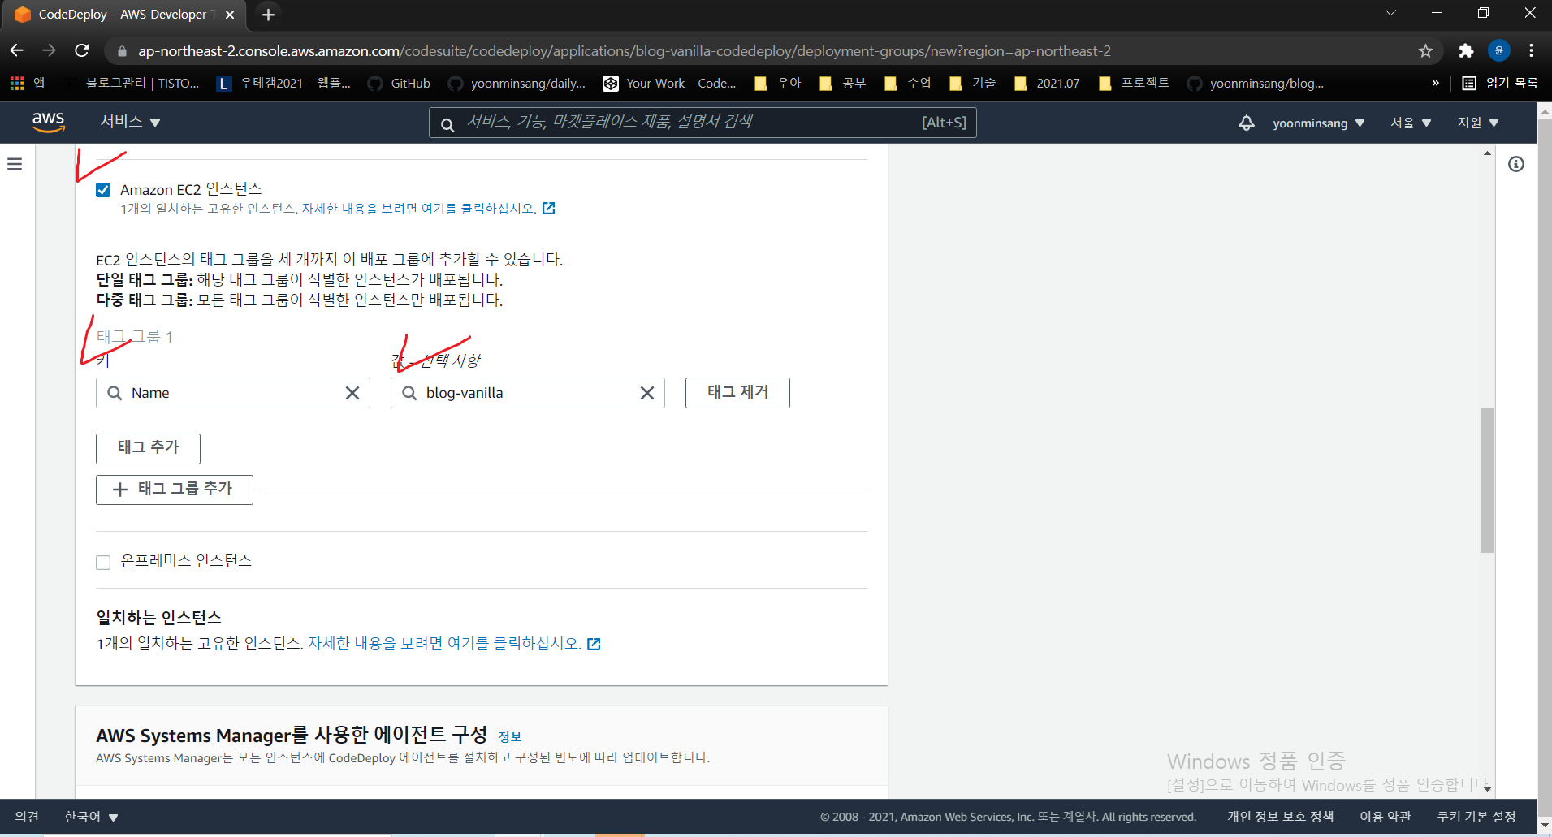Open link for details on matching EC2 instances
The height and width of the screenshot is (837, 1552).
tap(419, 209)
